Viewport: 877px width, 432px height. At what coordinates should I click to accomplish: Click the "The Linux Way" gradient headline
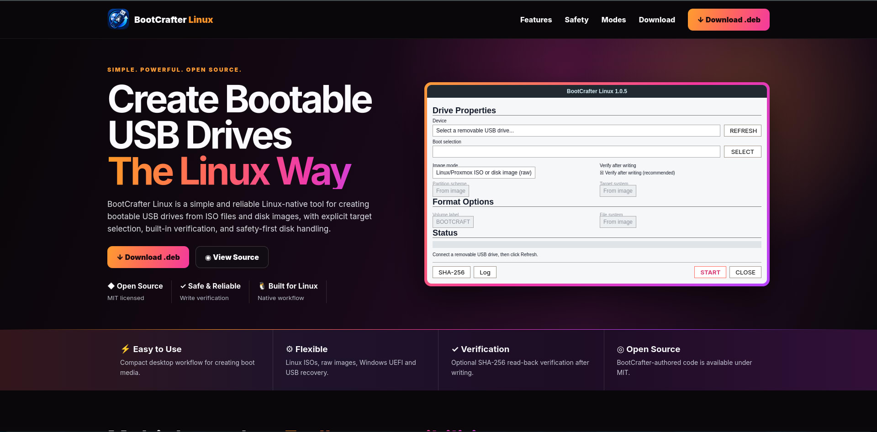click(x=229, y=171)
